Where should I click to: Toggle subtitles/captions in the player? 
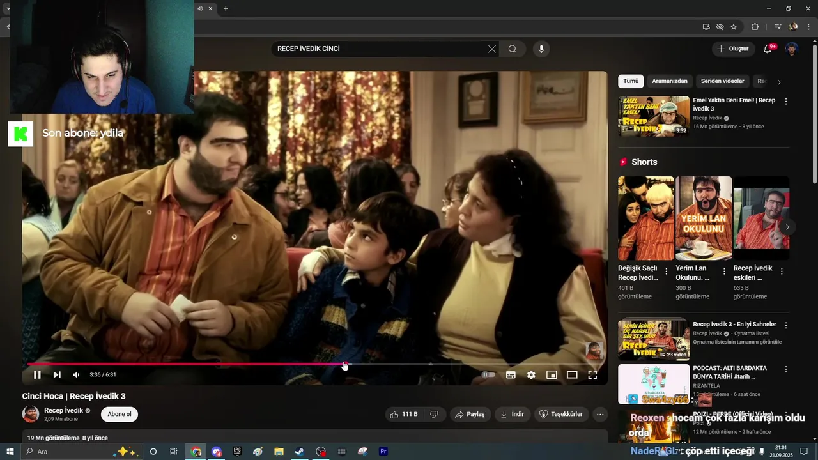[511, 375]
